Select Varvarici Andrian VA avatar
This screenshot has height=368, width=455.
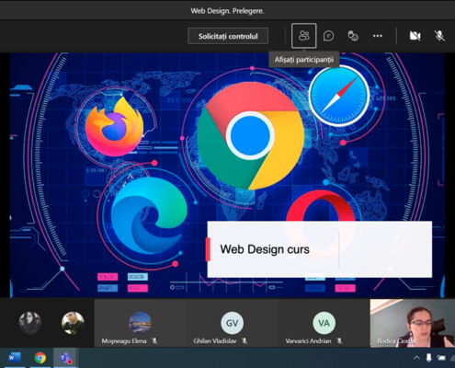(x=324, y=323)
